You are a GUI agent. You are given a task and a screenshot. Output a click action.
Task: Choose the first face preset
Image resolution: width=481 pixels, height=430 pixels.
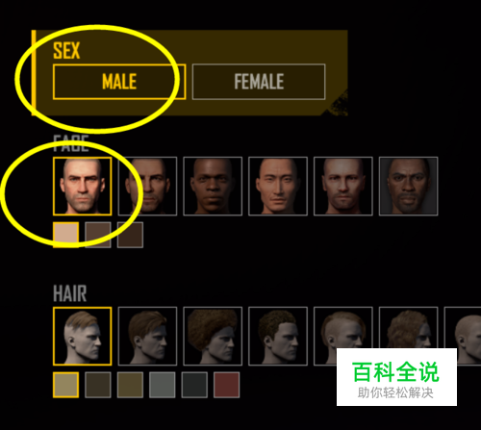click(x=83, y=186)
